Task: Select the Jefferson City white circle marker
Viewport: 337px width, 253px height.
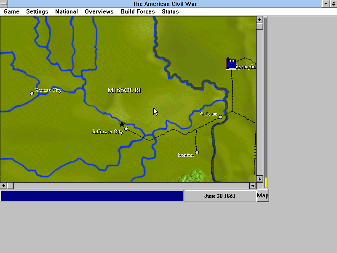Action: pyautogui.click(x=126, y=129)
